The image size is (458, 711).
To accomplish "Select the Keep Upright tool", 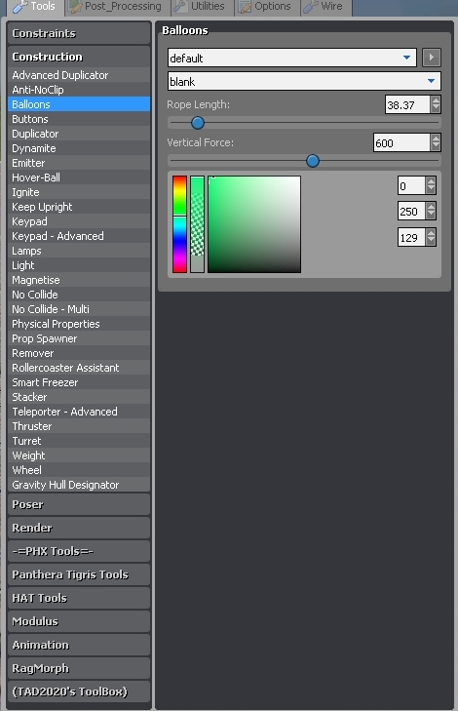I will 79,207.
